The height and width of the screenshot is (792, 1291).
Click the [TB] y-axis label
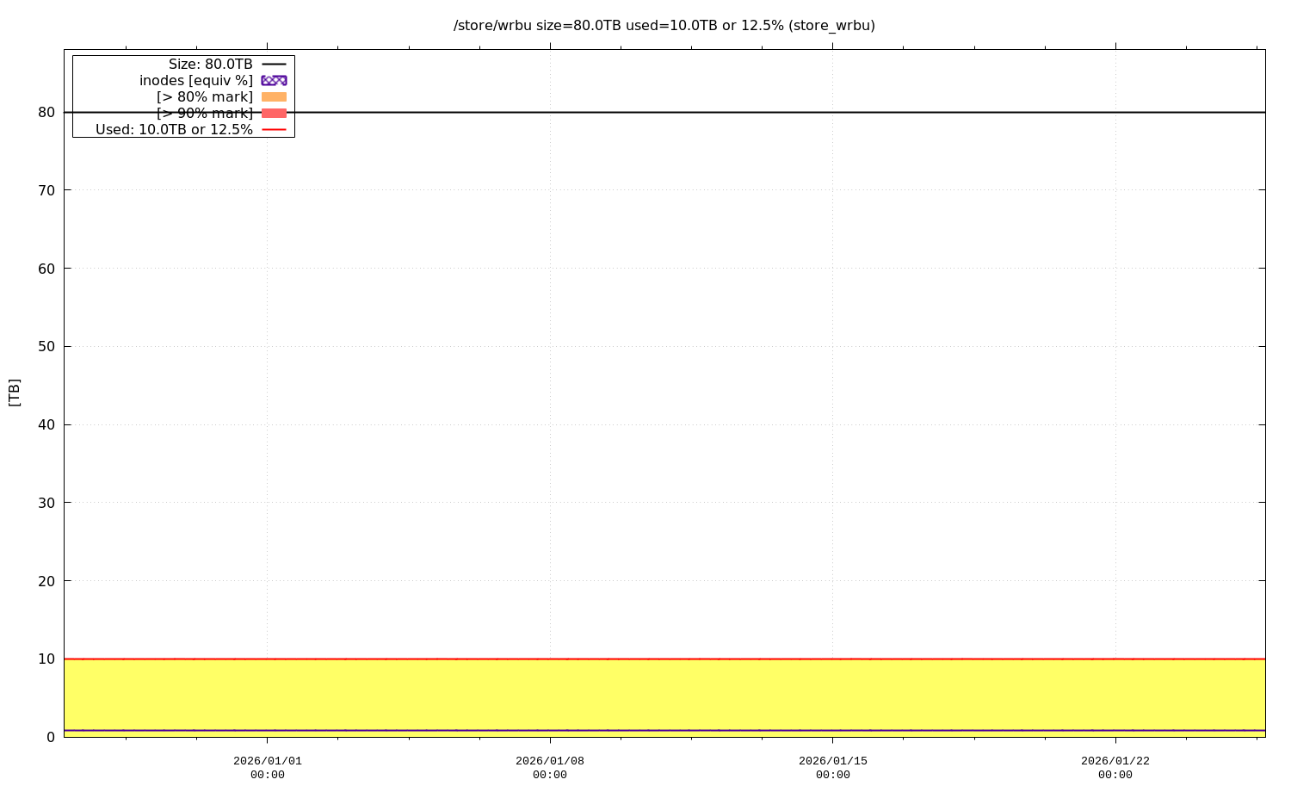coord(14,393)
